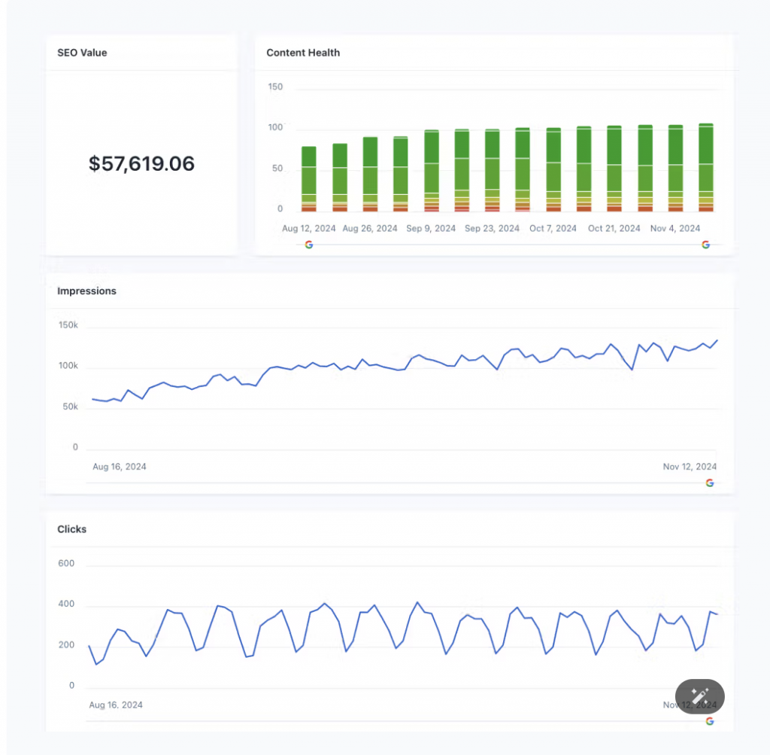The width and height of the screenshot is (770, 755).
Task: Click the magic wand floating button
Action: [x=699, y=696]
